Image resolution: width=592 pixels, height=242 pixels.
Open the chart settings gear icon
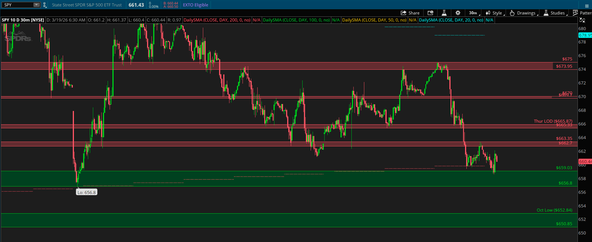click(x=458, y=13)
